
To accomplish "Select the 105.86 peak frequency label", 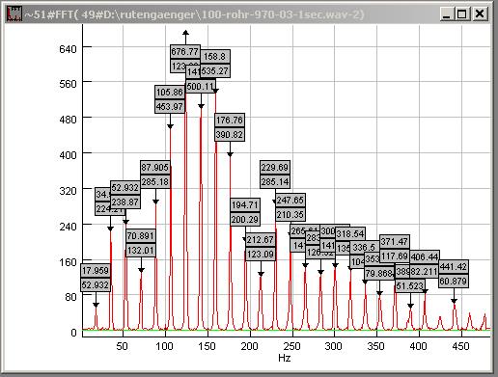I will 170,93.
